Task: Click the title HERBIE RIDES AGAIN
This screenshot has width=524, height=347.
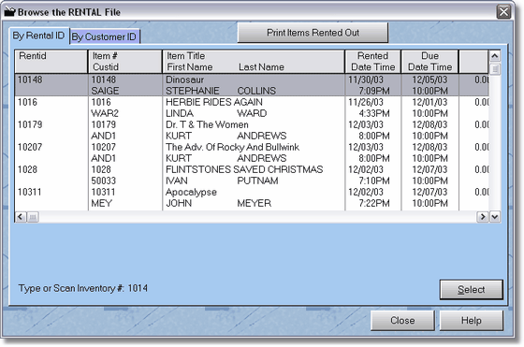Action: point(214,102)
